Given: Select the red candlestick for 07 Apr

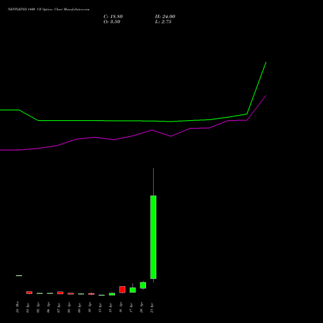Looking at the screenshot, I should 60,293.
